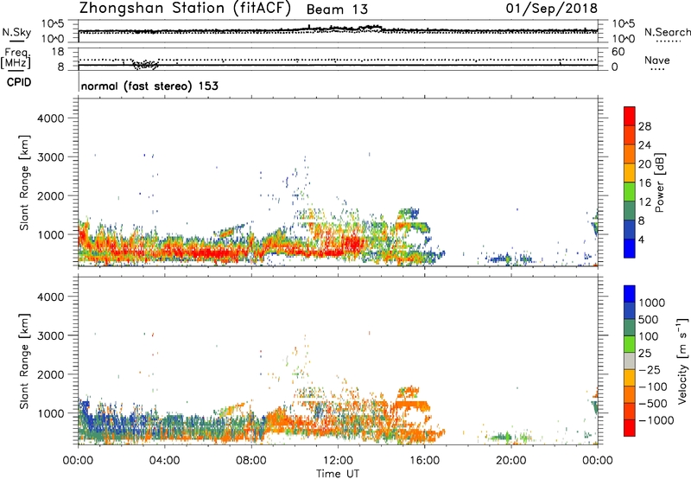
Task: Click the '20:00' time tick label
Action: [510, 461]
